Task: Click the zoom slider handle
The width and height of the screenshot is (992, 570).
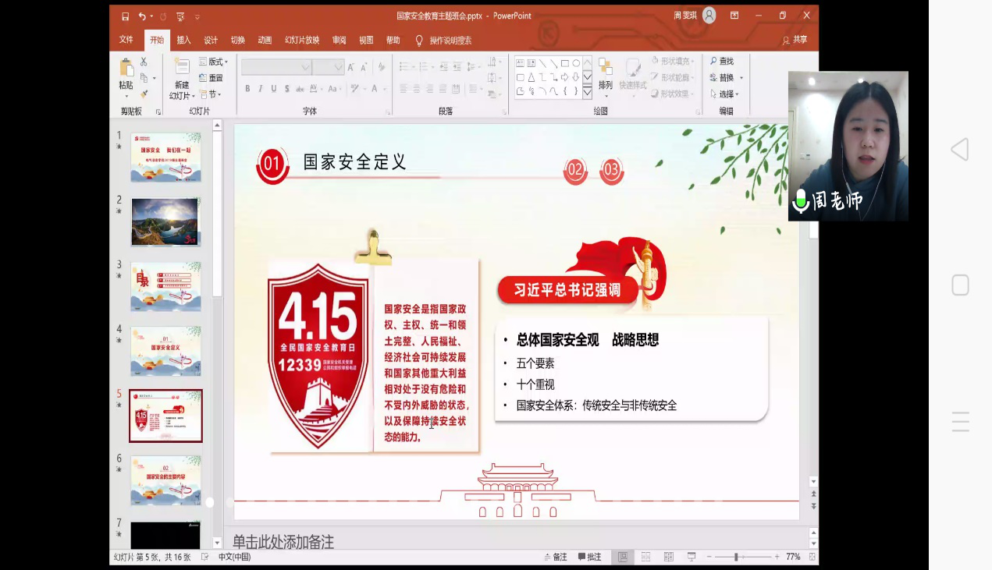Action: tap(737, 557)
